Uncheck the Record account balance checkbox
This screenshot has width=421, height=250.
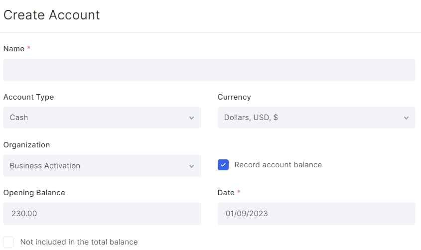tap(223, 165)
